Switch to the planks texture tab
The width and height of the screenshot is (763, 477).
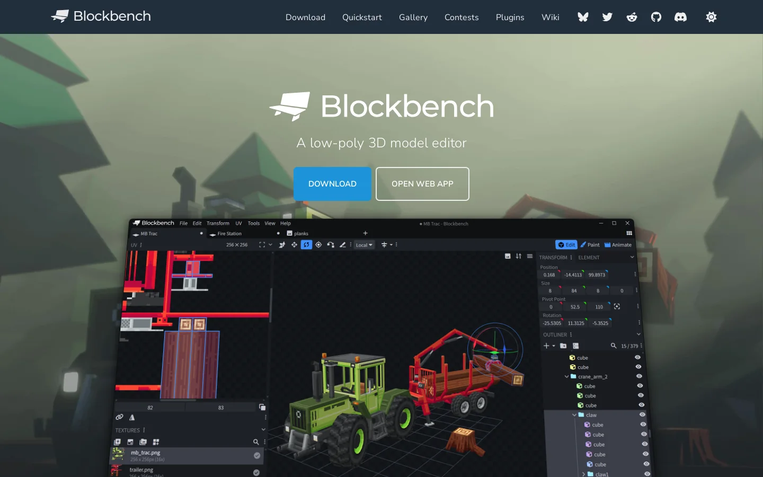(297, 233)
